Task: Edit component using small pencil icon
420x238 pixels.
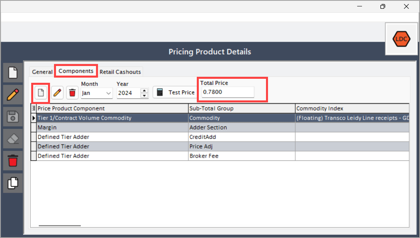Action: (57, 93)
